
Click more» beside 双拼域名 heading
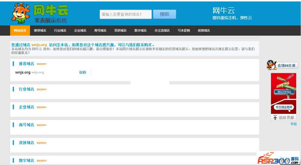42,143
